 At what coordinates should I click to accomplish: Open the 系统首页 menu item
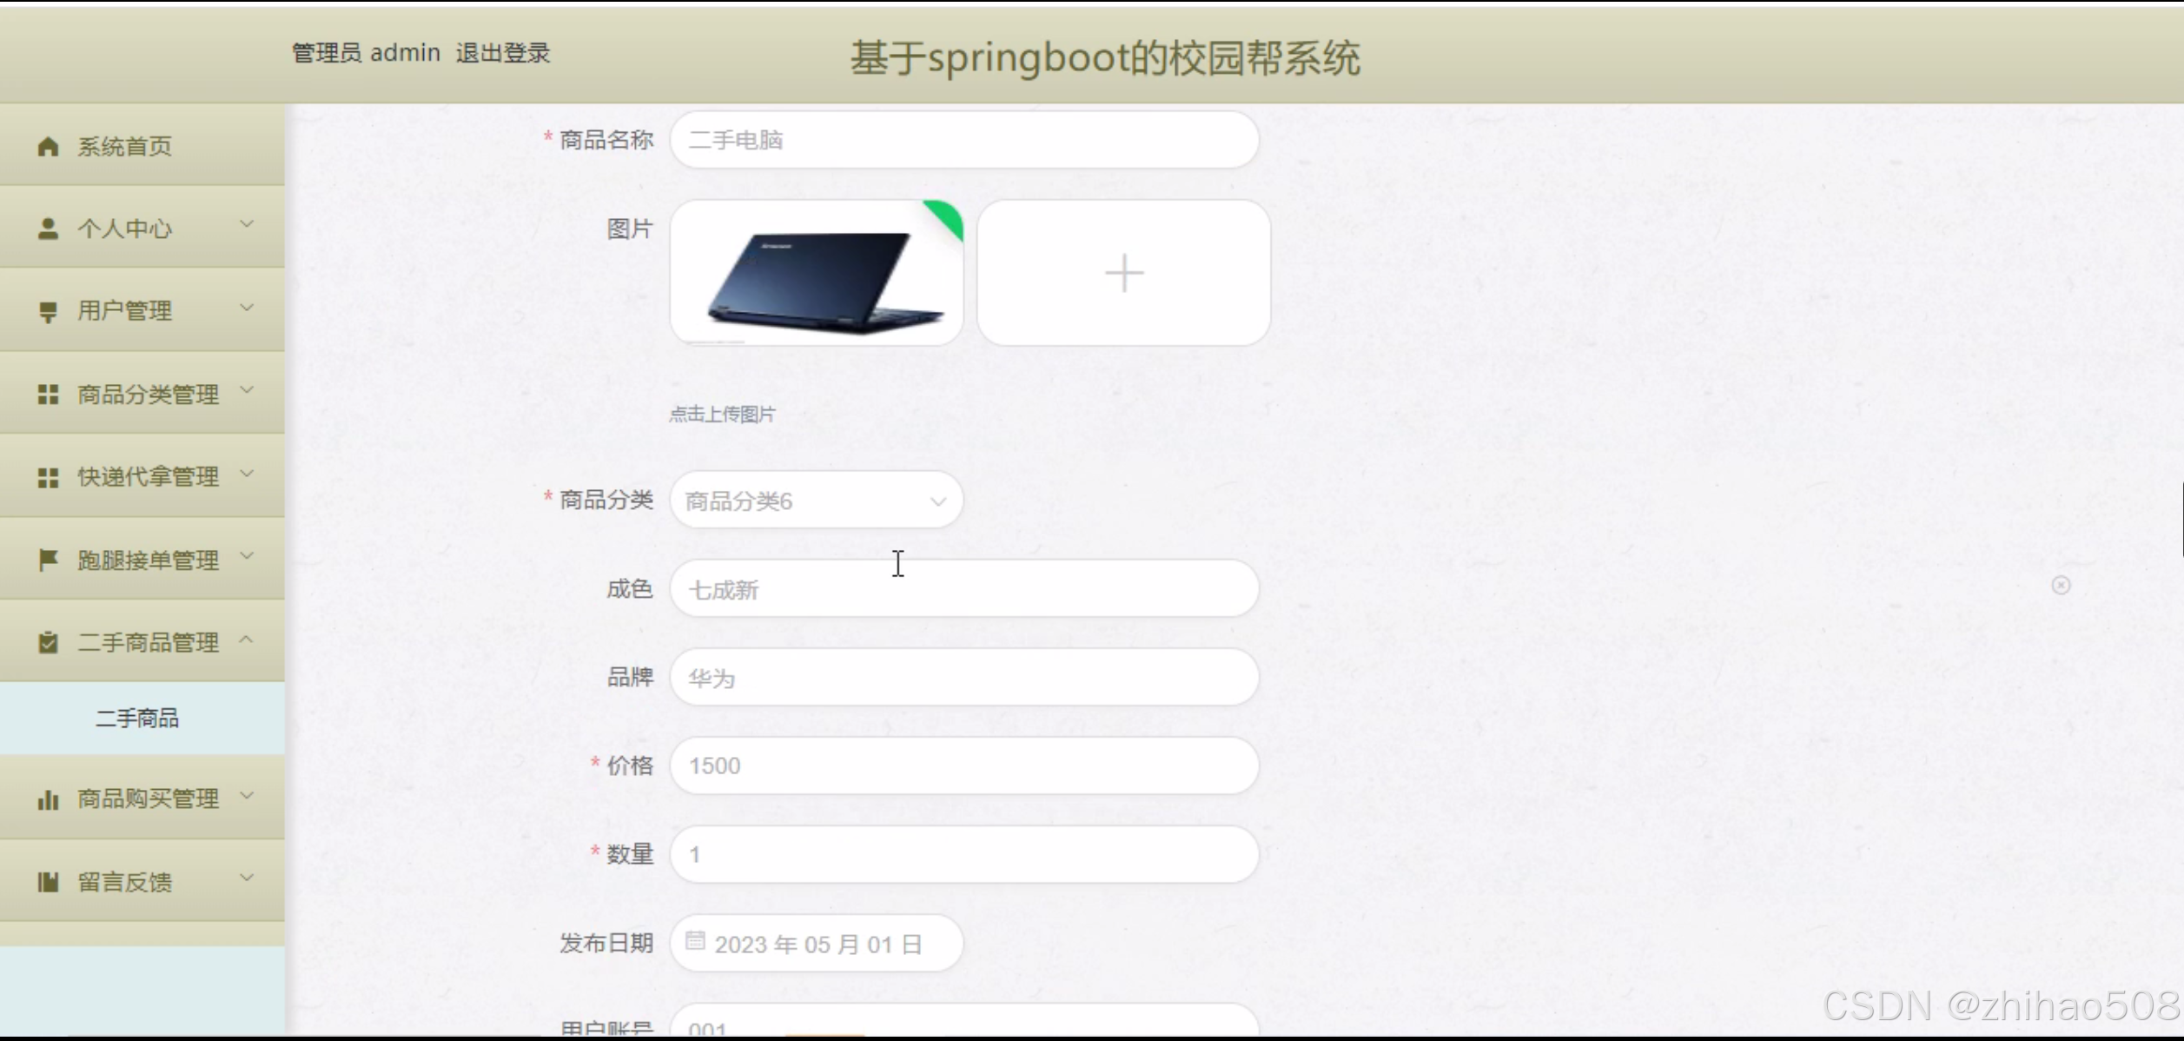tap(125, 146)
